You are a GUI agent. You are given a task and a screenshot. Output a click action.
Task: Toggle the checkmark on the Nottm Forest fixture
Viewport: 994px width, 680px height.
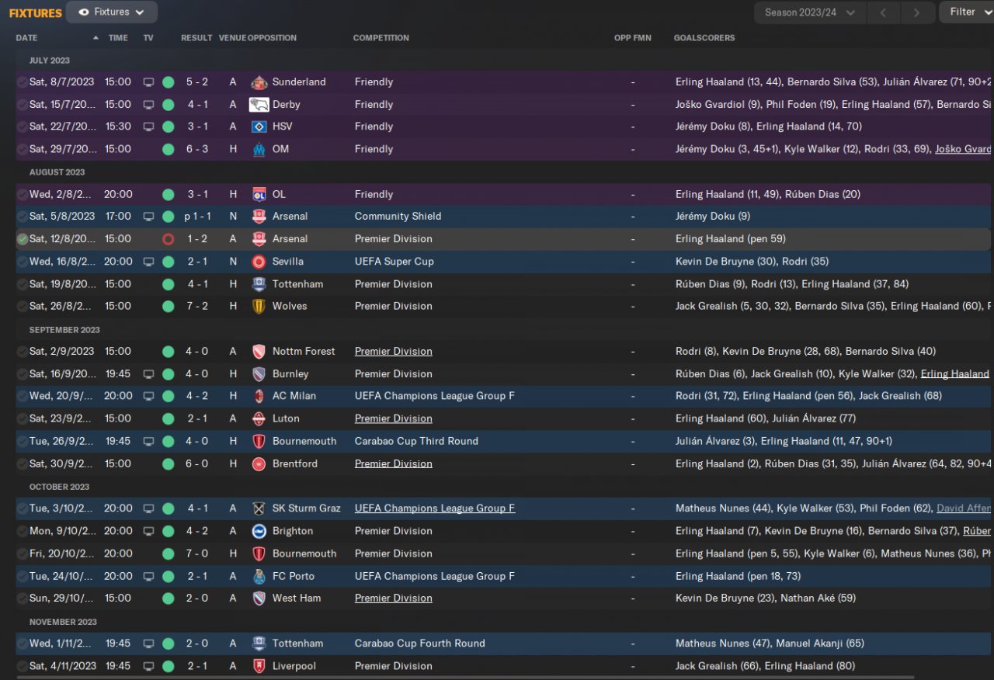click(x=22, y=351)
